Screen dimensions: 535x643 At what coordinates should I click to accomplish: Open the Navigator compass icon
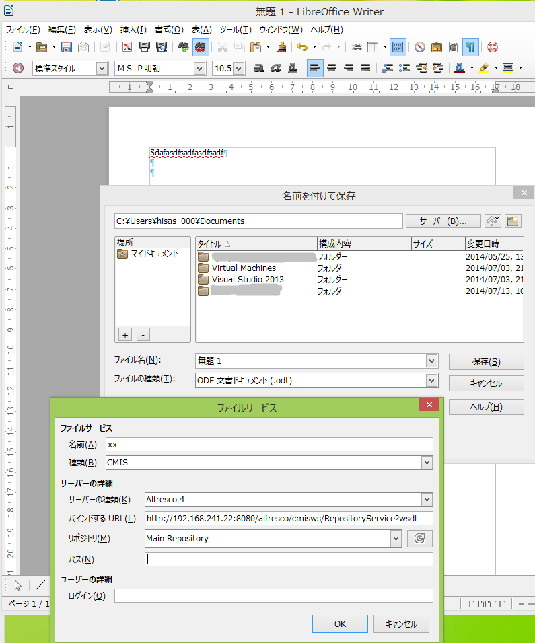coord(420,47)
